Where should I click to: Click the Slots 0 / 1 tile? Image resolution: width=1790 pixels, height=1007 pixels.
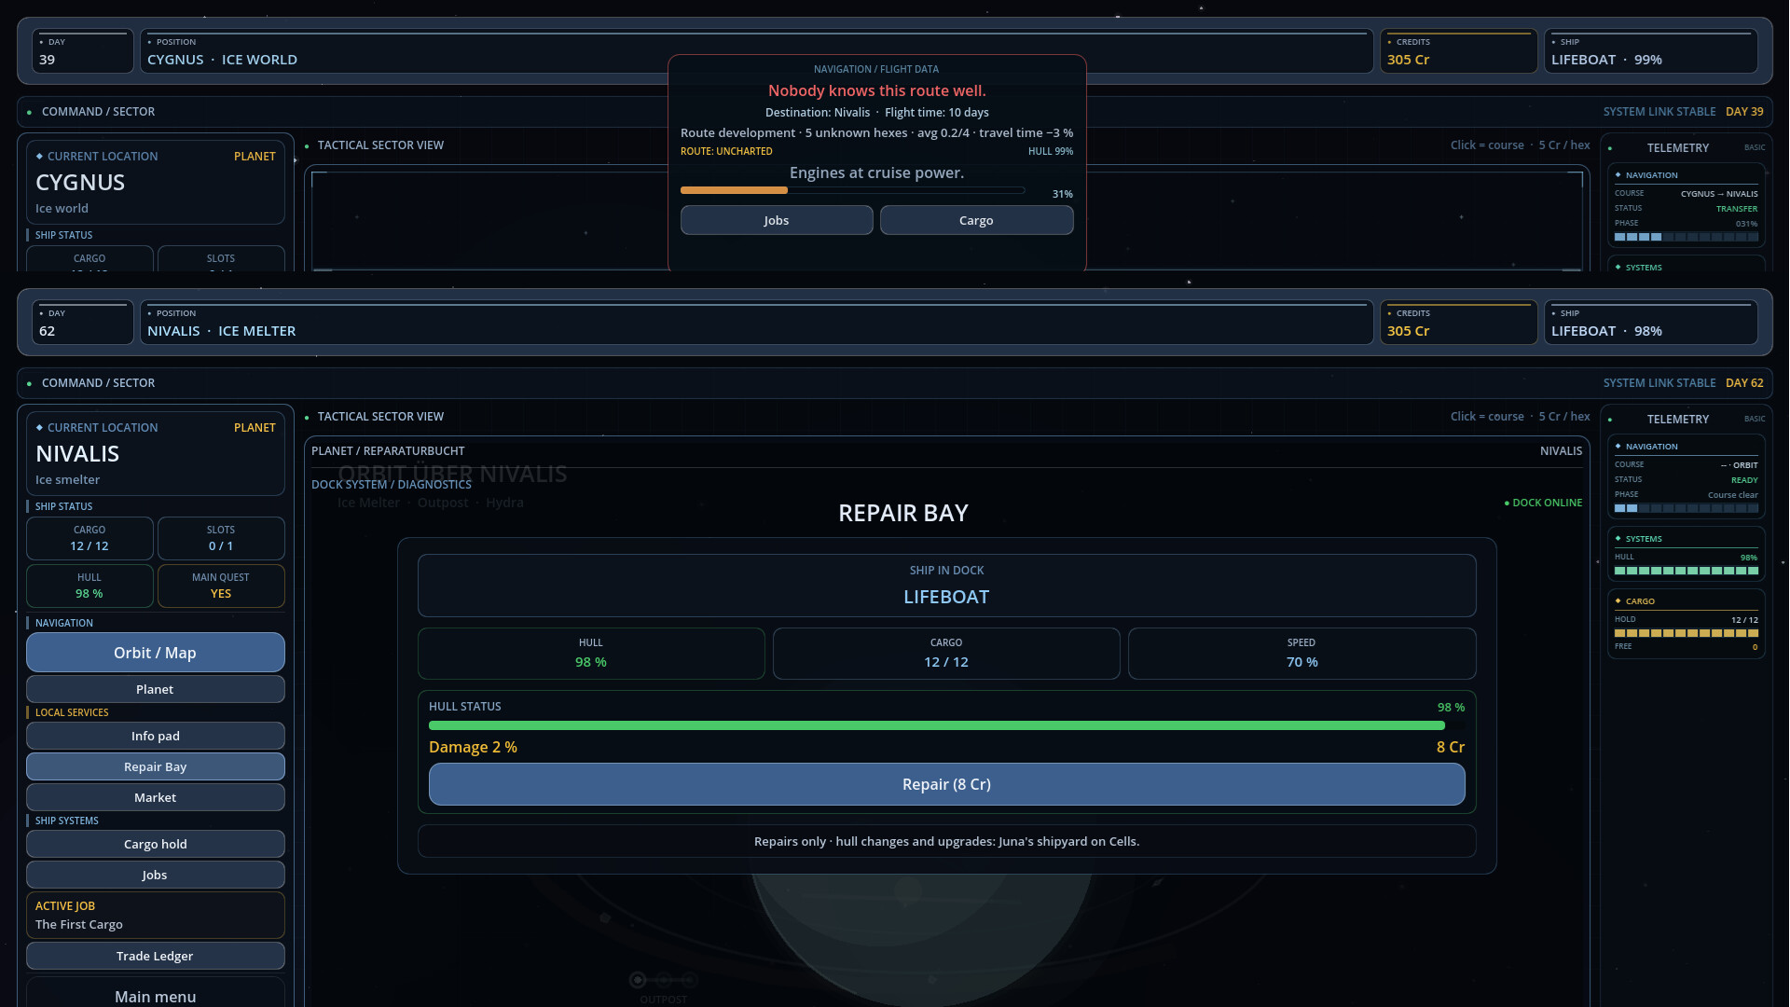coord(221,538)
